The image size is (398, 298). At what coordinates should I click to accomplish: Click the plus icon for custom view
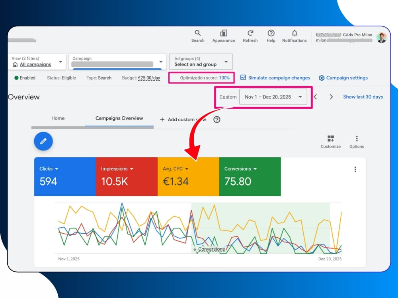pyautogui.click(x=162, y=119)
